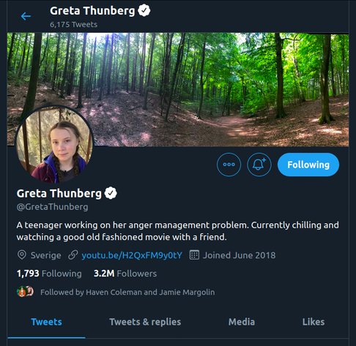
Task: Click the follower avatars by Followed by
Action: click(25, 291)
